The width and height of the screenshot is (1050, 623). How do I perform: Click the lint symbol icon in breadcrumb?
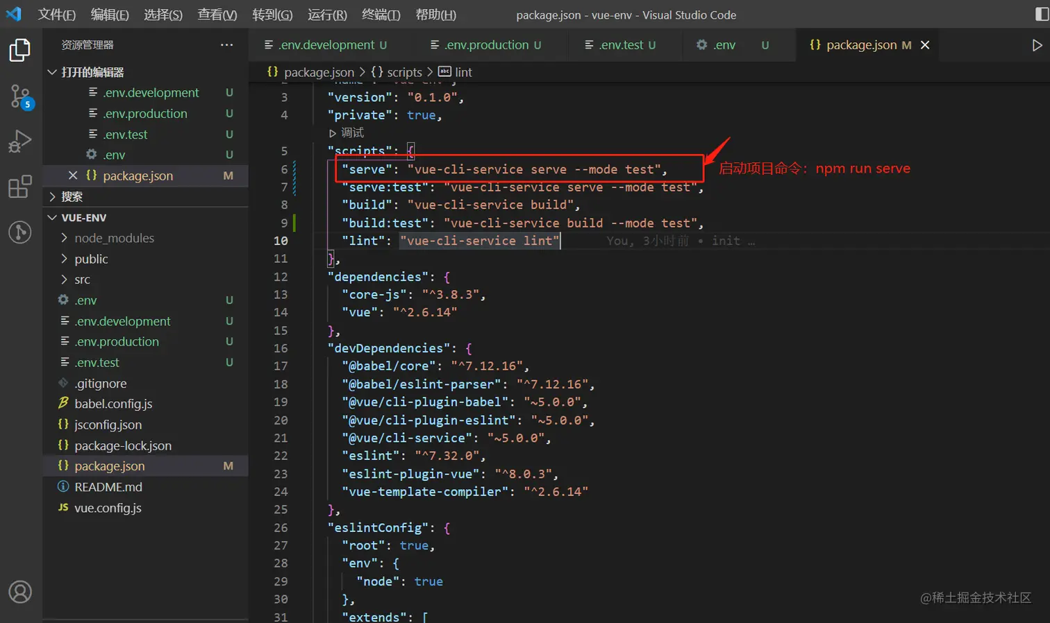tap(444, 71)
